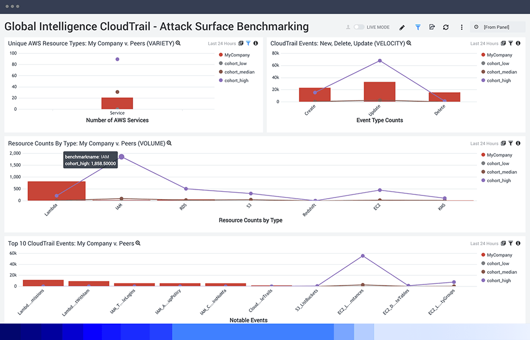The height and width of the screenshot is (340, 530).
Task: Click the KMS axis label
Action: (x=441, y=207)
